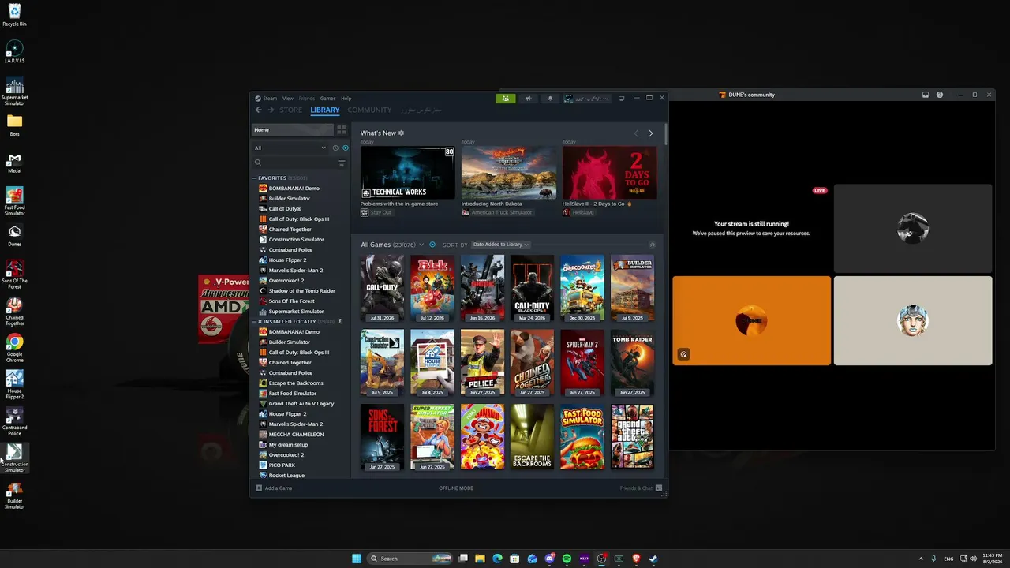Open the Friends & Chat icon

(x=659, y=488)
